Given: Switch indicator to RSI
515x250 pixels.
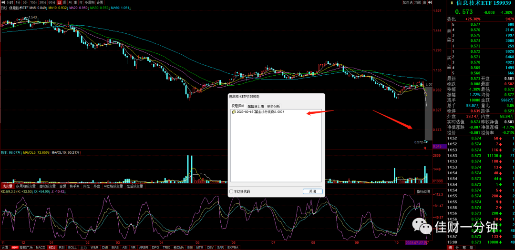Looking at the screenshot, I should pos(62,247).
